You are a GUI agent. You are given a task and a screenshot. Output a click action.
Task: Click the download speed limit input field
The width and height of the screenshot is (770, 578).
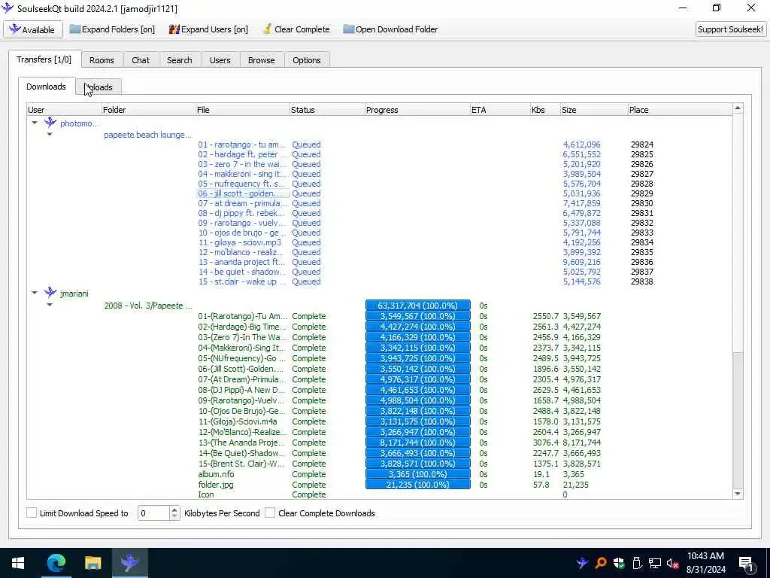153,513
